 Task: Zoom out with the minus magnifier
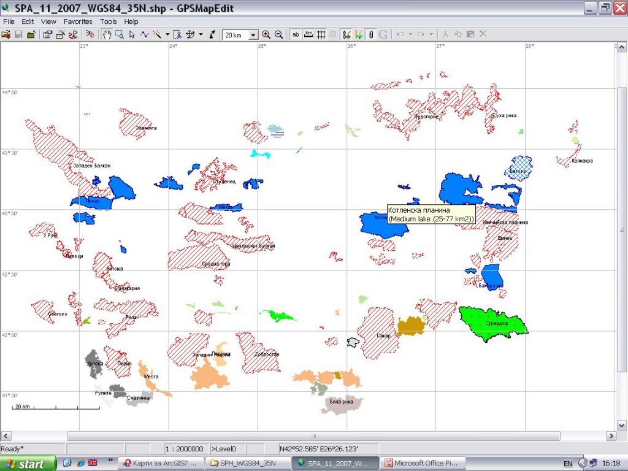pos(278,35)
